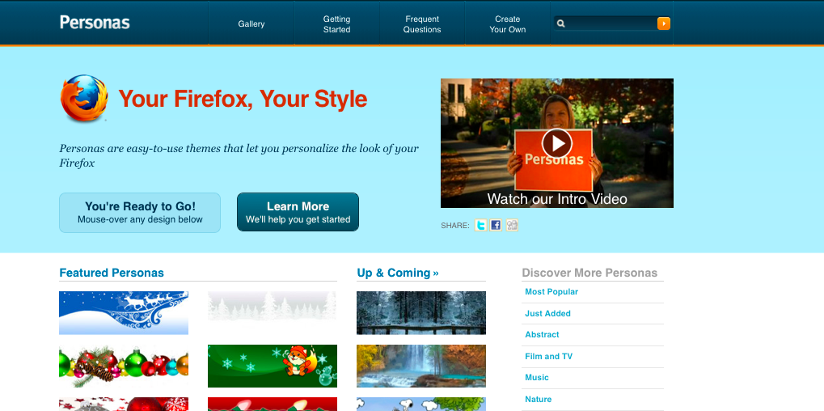Select the winter forest persona thumbnail
The width and height of the screenshot is (824, 411).
click(421, 313)
